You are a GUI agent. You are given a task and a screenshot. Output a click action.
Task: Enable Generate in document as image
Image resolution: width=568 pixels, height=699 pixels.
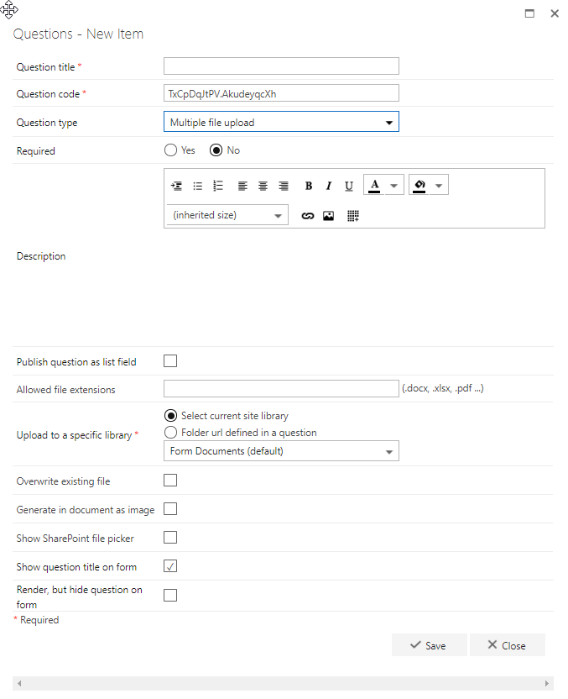click(x=170, y=508)
